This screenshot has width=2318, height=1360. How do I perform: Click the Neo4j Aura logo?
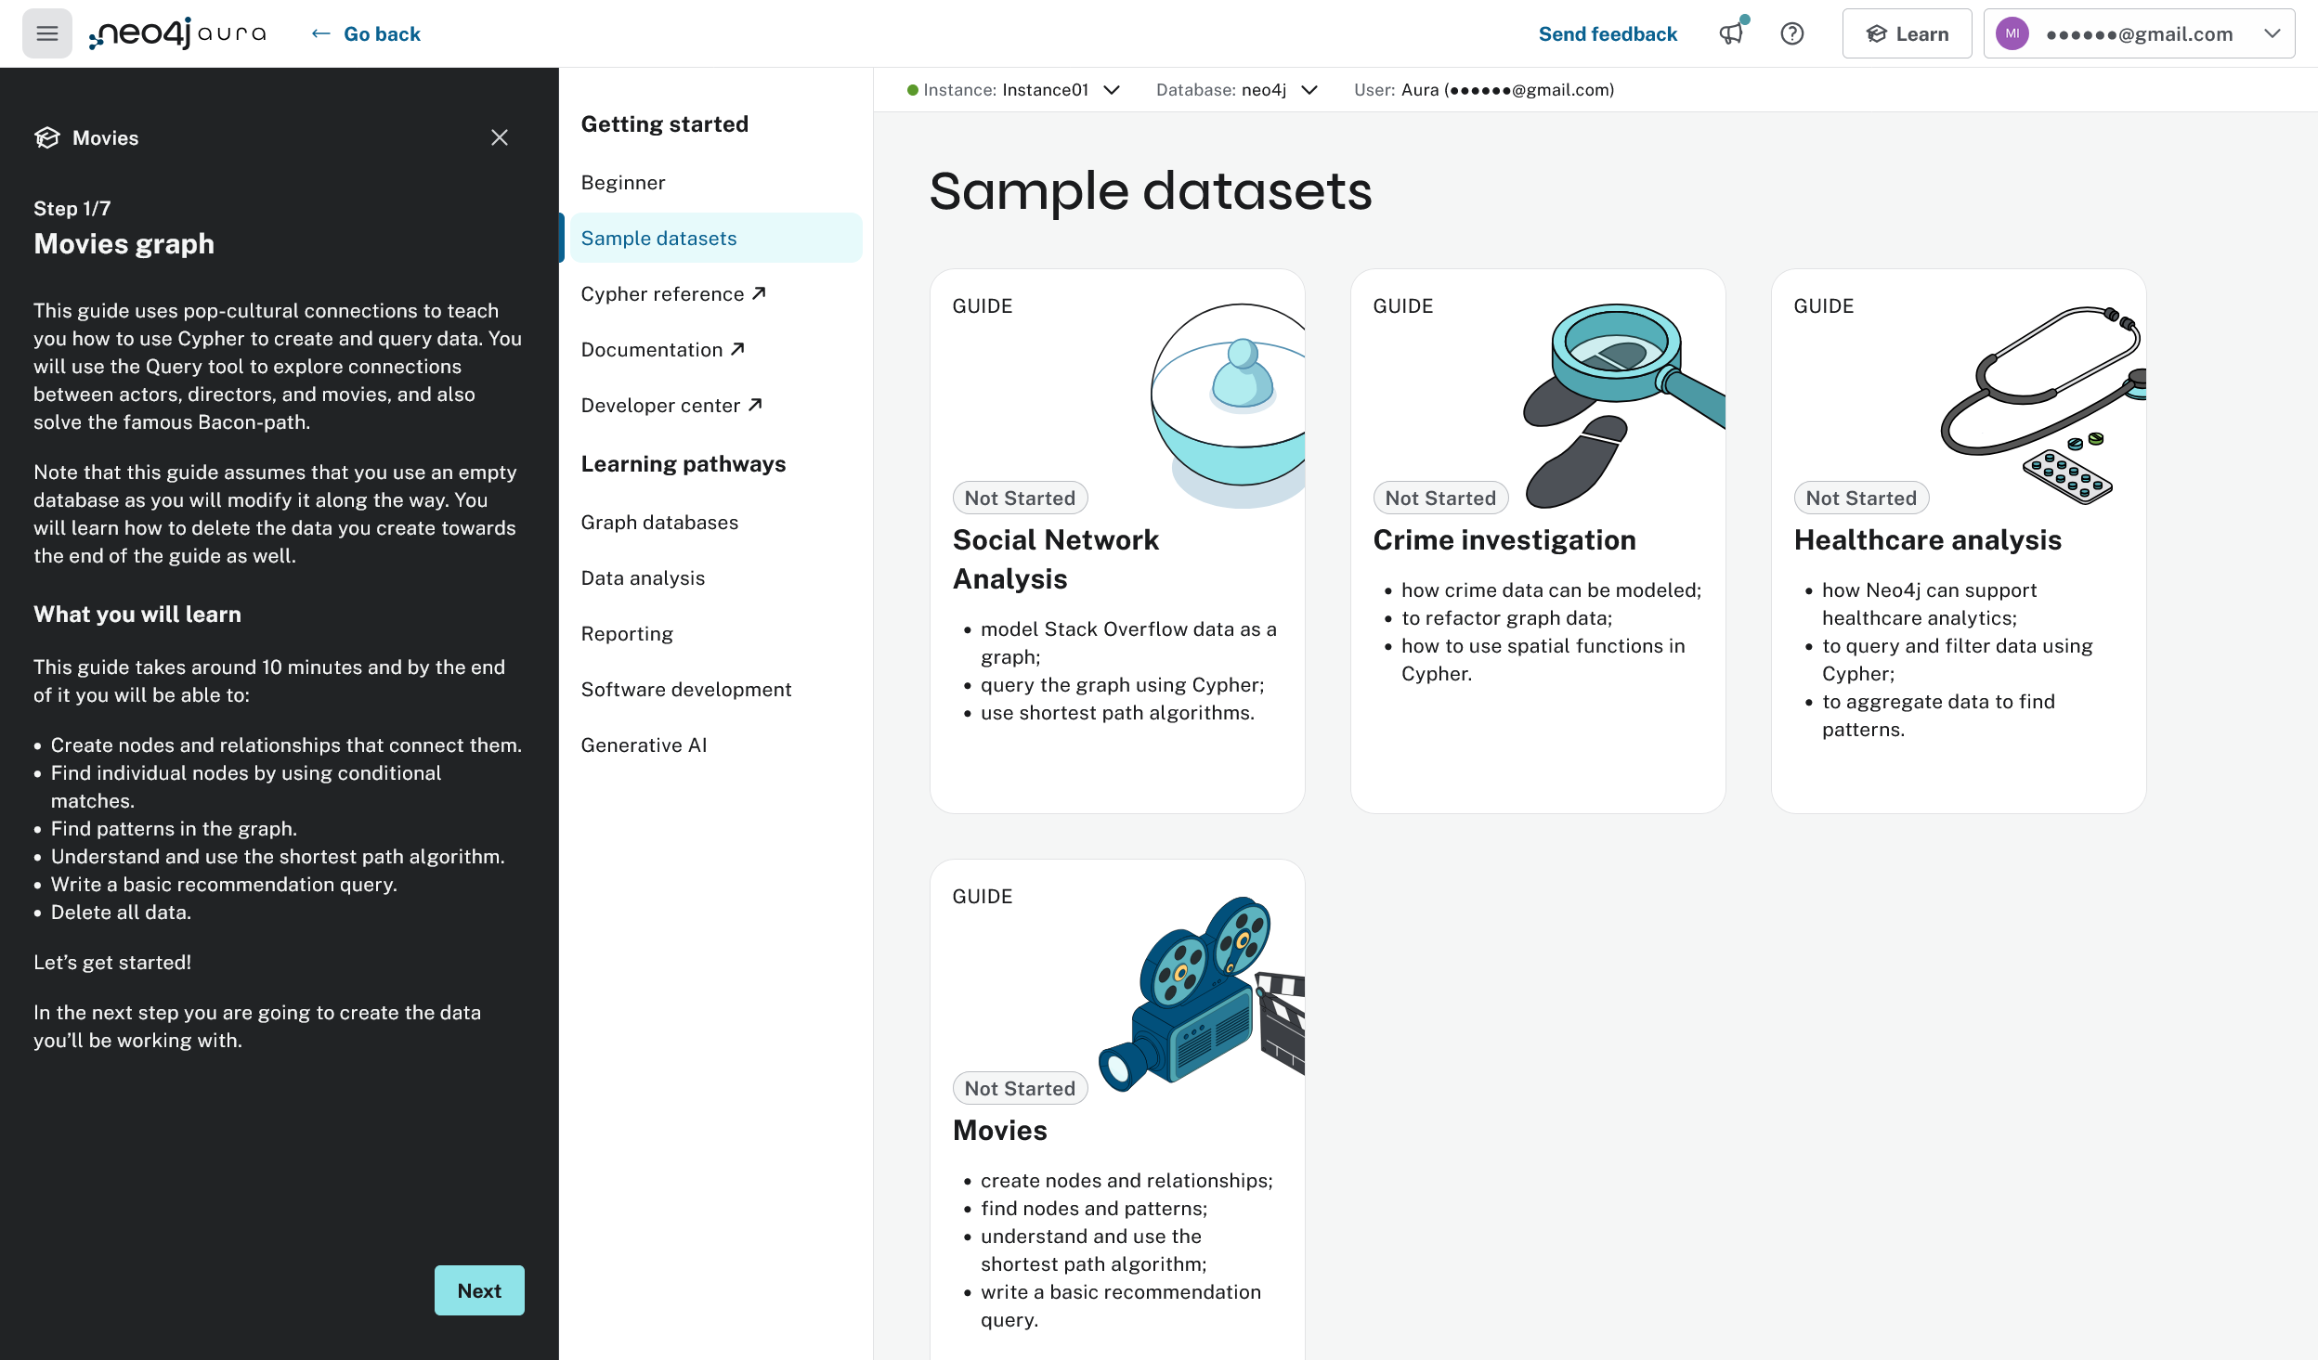(177, 34)
